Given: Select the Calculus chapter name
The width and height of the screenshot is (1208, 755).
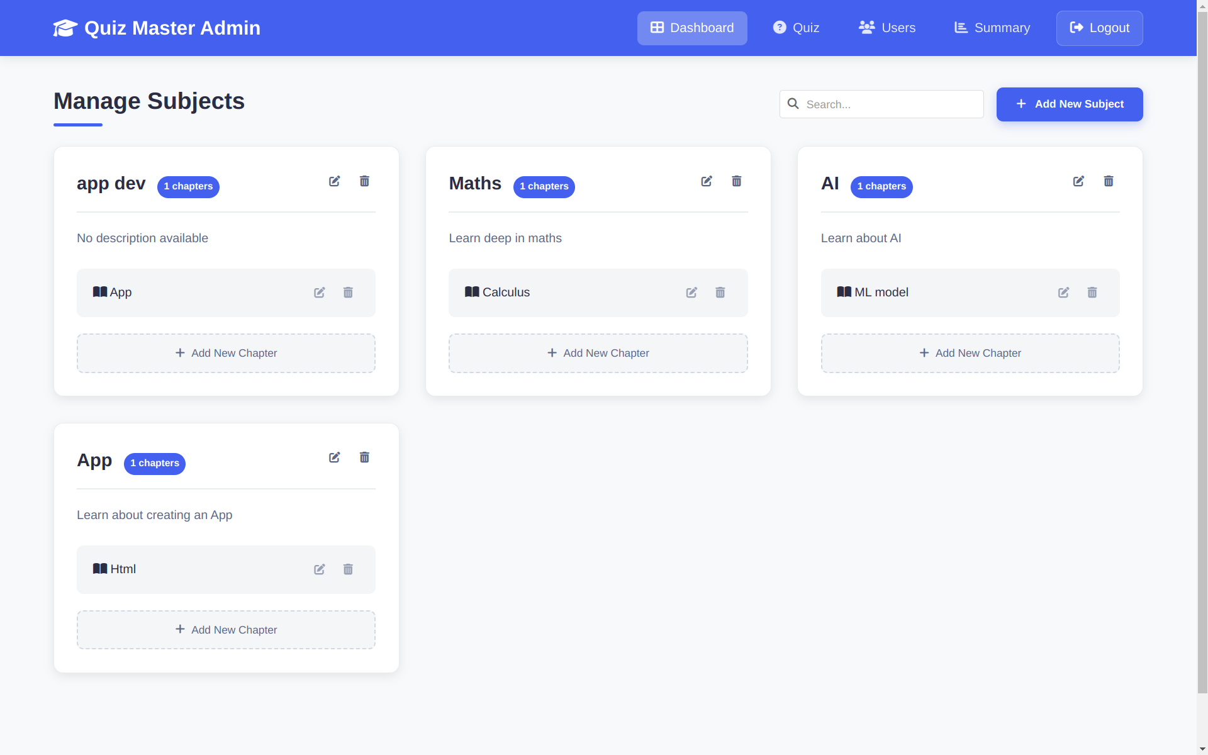Looking at the screenshot, I should [506, 293].
